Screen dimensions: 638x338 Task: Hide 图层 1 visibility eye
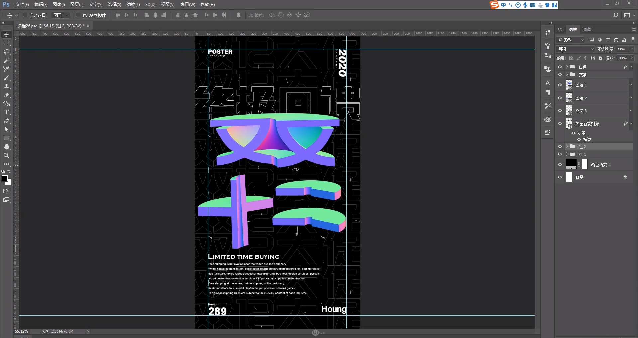[560, 85]
